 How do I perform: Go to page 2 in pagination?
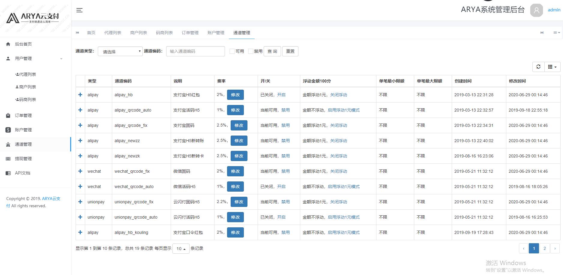[x=544, y=248]
